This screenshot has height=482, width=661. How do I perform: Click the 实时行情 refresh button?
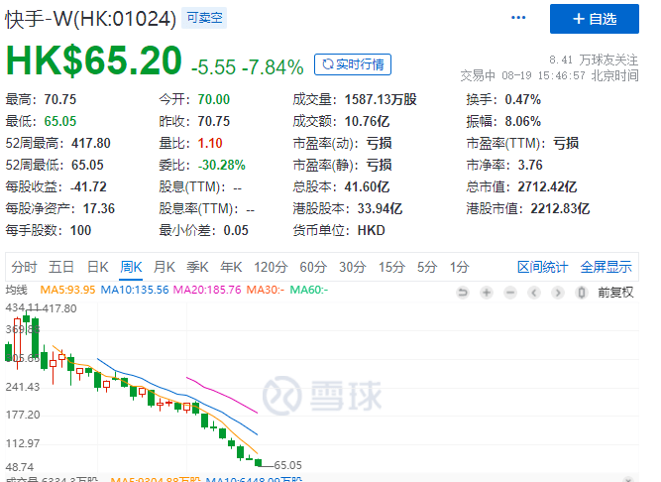click(x=353, y=64)
